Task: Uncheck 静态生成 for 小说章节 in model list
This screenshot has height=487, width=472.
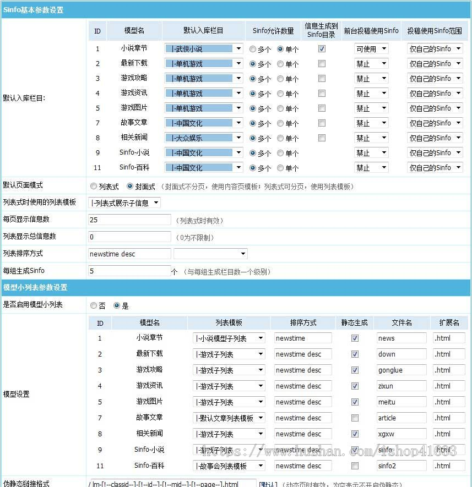Action: click(355, 338)
